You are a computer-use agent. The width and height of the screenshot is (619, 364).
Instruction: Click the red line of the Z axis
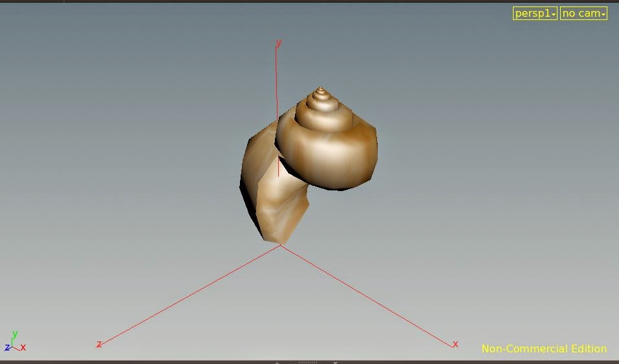(x=188, y=296)
